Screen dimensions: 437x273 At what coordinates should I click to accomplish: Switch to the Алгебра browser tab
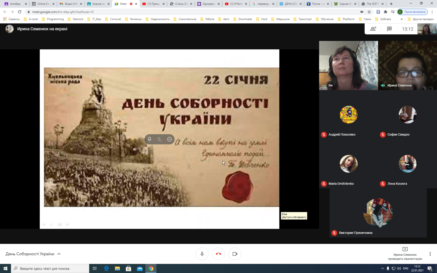tap(15, 4)
